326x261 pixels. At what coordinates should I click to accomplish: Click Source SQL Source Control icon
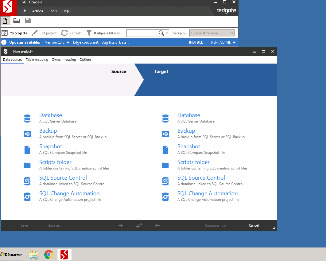27,181
